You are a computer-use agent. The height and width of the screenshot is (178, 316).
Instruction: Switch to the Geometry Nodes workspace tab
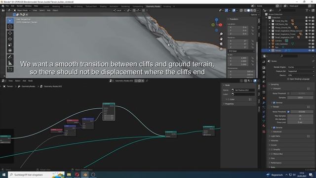[153, 6]
